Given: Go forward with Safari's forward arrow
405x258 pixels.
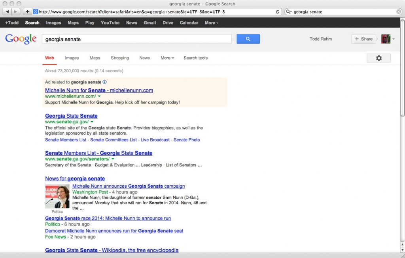Looking at the screenshot, I should click(16, 11).
